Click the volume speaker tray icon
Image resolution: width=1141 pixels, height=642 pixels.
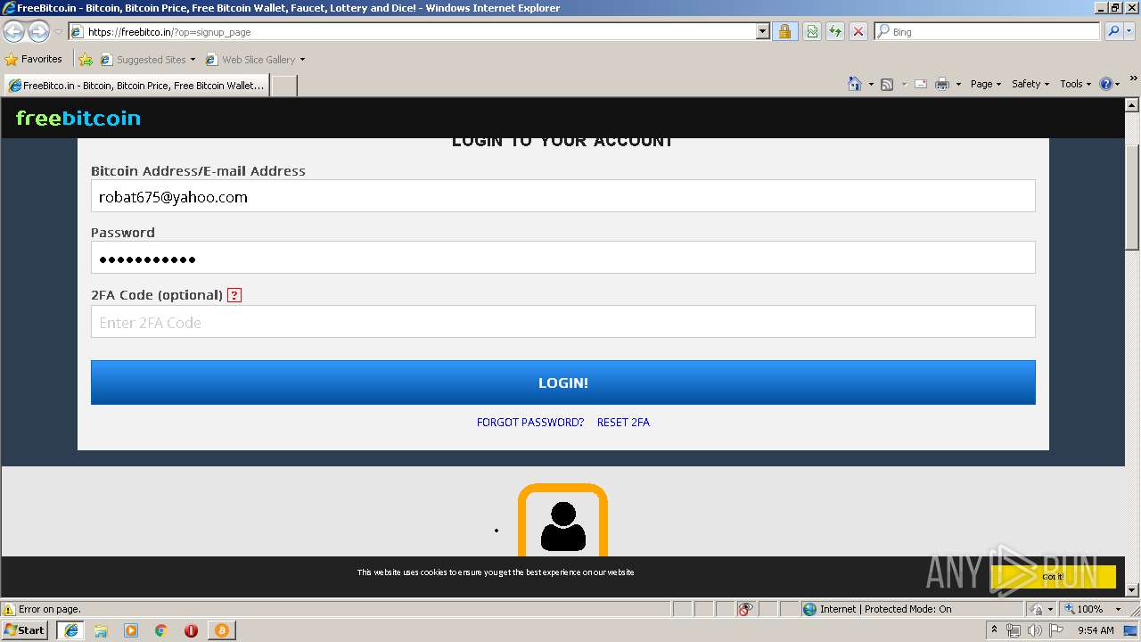click(1034, 630)
